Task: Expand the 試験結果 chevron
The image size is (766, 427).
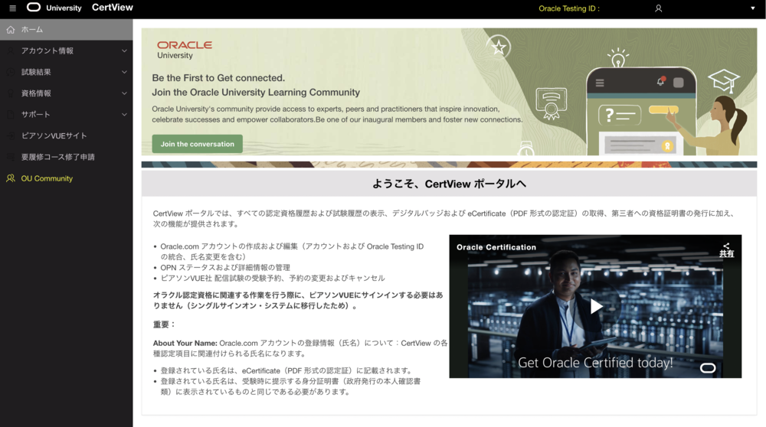Action: [124, 72]
